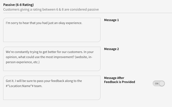Toggle off Message After Feedback switch

159,84
